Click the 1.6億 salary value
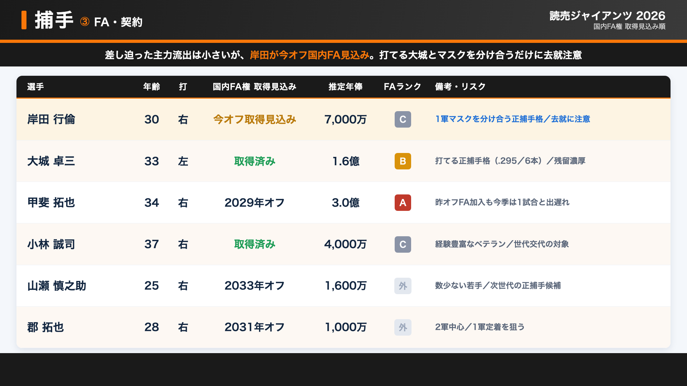 (x=346, y=161)
